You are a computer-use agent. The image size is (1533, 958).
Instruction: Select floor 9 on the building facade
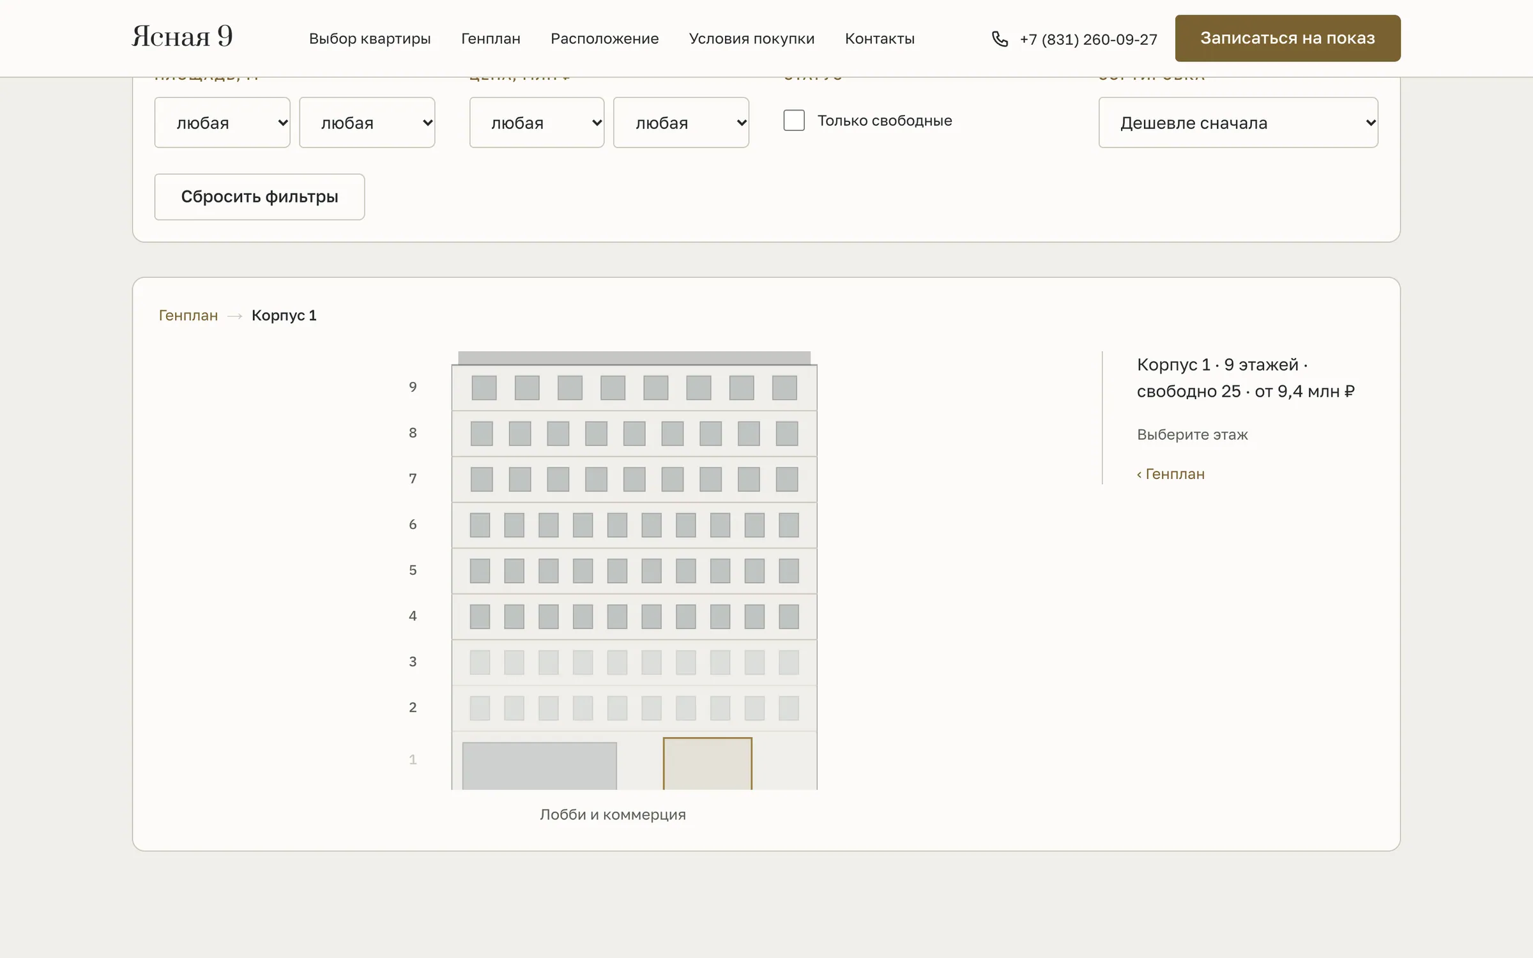634,388
